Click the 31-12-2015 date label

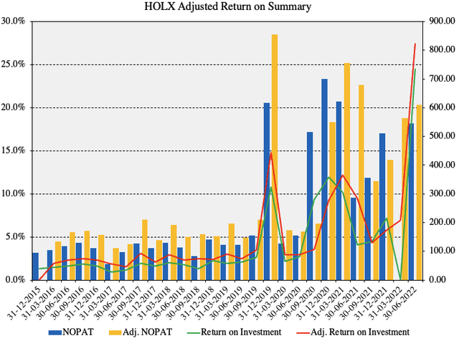[x=24, y=303]
